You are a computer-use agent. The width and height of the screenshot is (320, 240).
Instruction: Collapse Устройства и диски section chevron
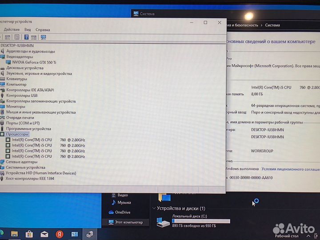(x=154, y=208)
